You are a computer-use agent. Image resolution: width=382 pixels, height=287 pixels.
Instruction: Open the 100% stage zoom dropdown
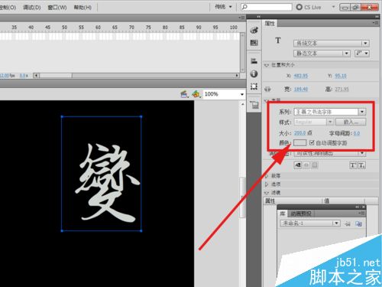[241, 94]
